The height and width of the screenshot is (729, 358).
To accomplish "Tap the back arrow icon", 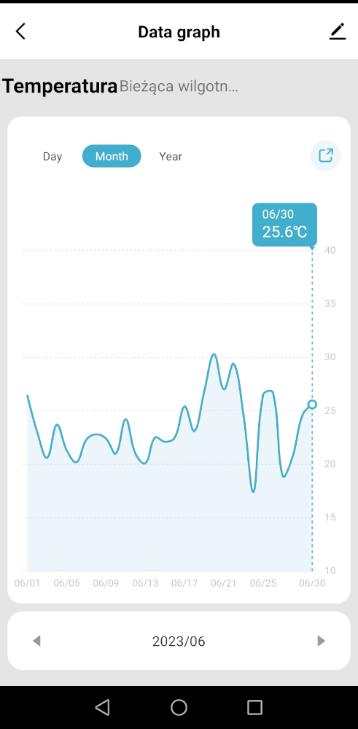I will pos(20,31).
